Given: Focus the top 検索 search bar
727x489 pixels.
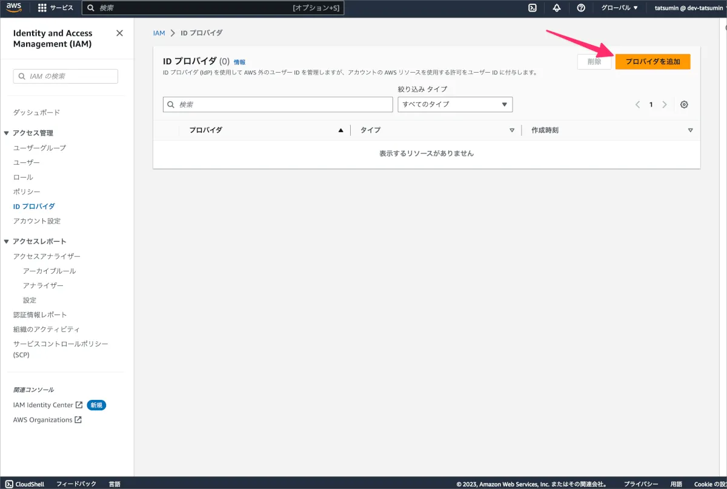Looking at the screenshot, I should 213,8.
